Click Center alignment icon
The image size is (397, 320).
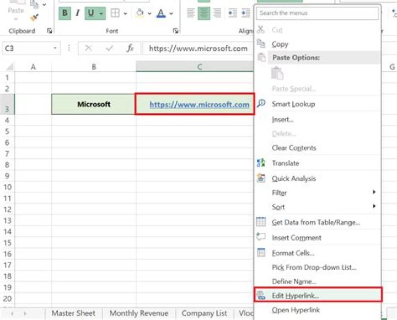tap(204, 13)
